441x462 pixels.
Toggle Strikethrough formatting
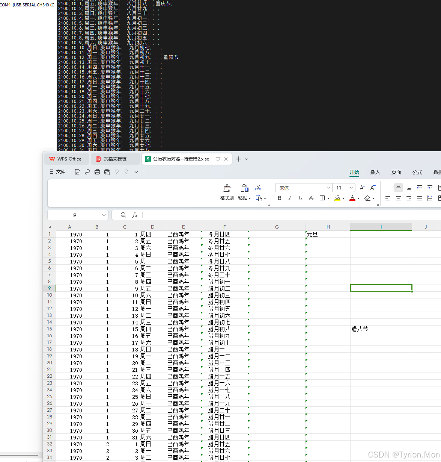(311, 198)
